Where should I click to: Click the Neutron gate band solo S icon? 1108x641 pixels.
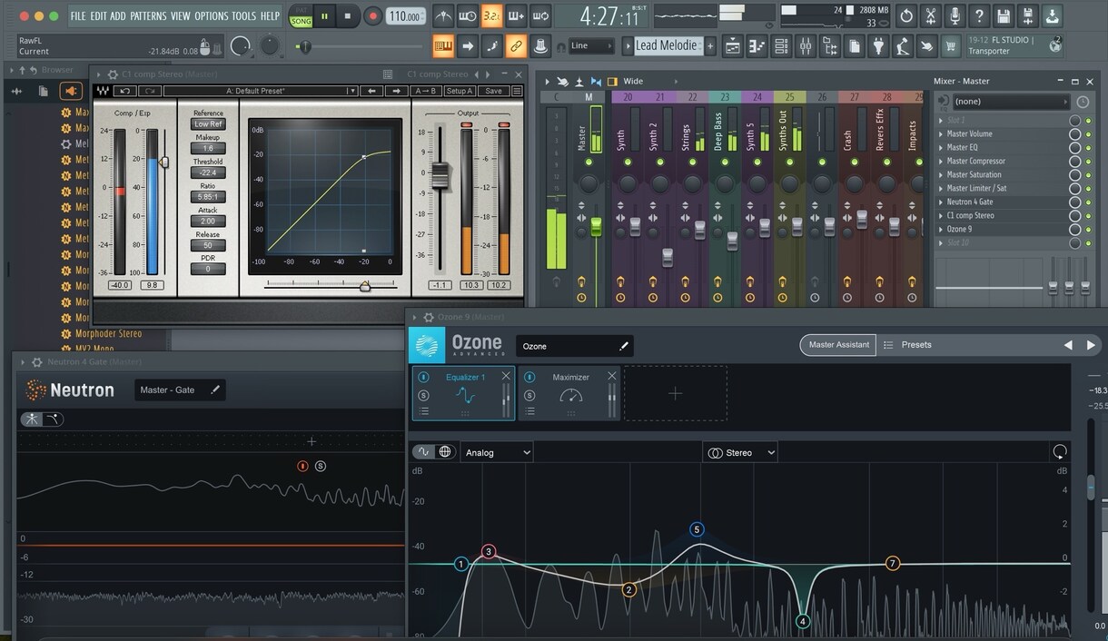(x=321, y=466)
